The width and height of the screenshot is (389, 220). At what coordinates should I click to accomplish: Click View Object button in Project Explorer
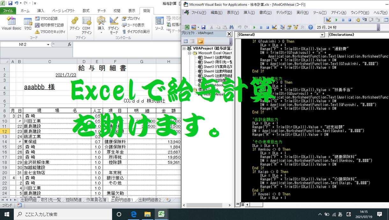(192, 41)
